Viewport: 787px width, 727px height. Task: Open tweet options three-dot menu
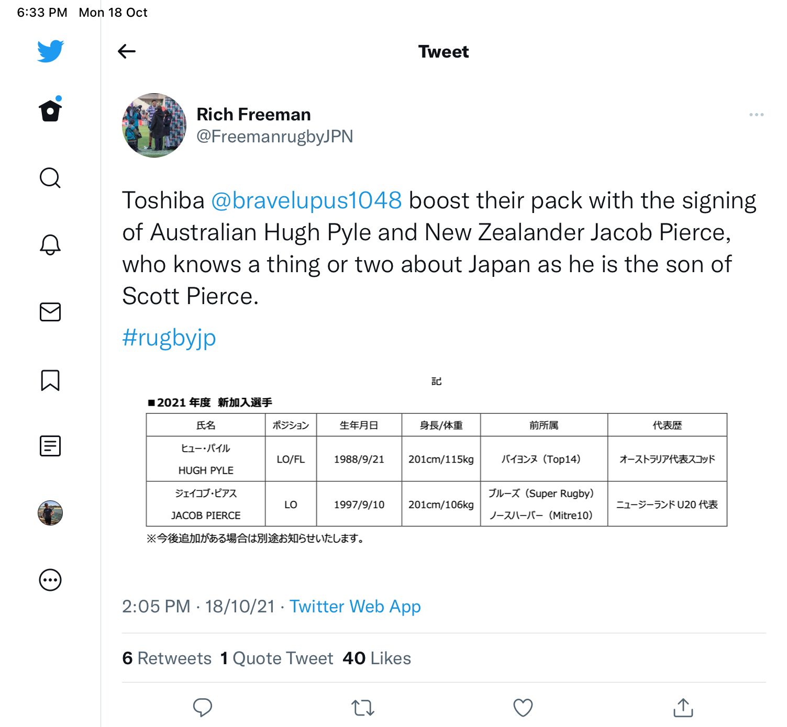[x=756, y=115]
